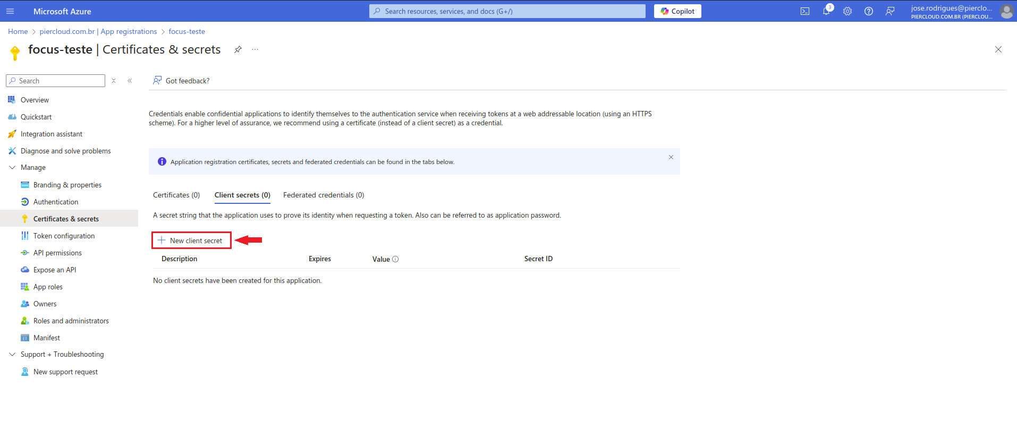The height and width of the screenshot is (438, 1017).
Task: Click the Value info icon
Action: click(395, 259)
